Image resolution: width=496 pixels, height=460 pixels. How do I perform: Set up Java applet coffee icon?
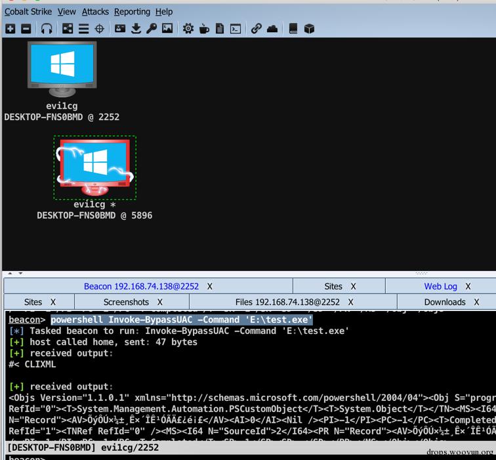click(204, 29)
